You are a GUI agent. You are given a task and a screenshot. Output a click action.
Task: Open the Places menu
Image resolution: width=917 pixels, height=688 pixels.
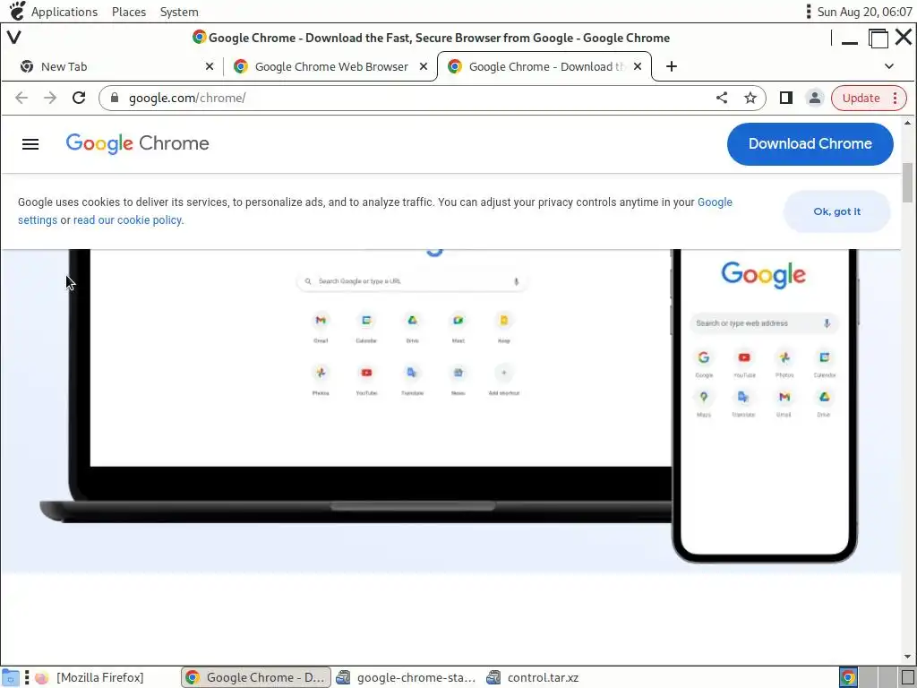[x=129, y=12]
